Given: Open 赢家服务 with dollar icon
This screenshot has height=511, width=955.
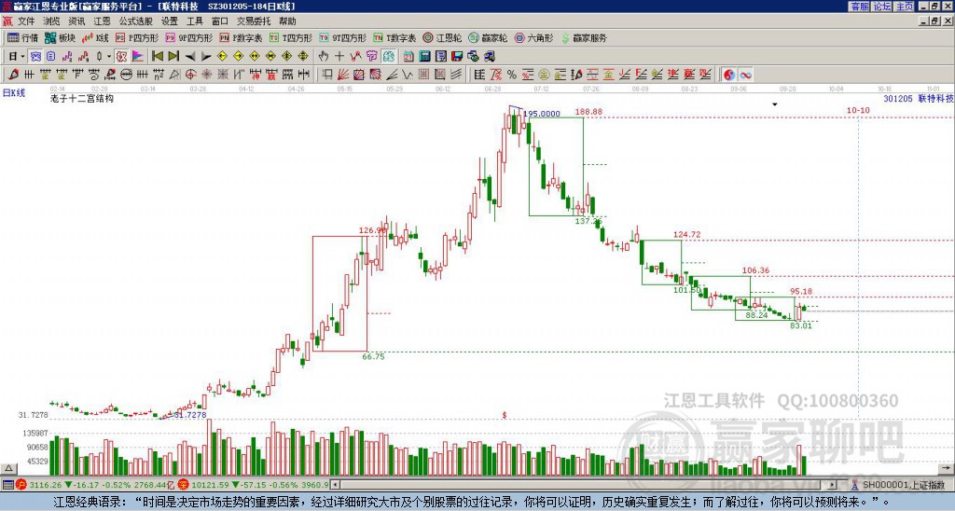Looking at the screenshot, I should pos(584,37).
